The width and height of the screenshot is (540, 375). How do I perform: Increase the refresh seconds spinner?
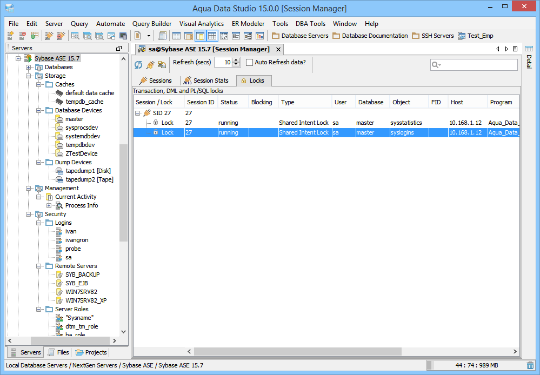pos(236,61)
